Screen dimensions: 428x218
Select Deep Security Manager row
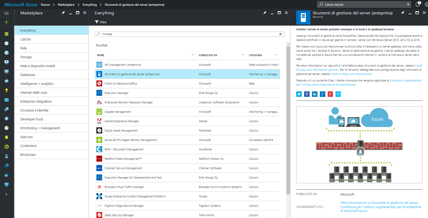187,215
